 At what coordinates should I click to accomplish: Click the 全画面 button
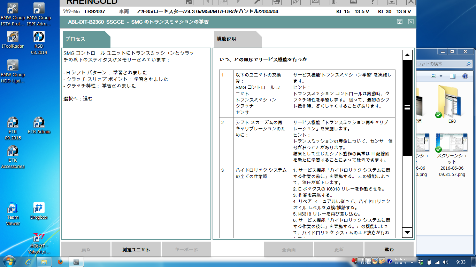pos(289,250)
